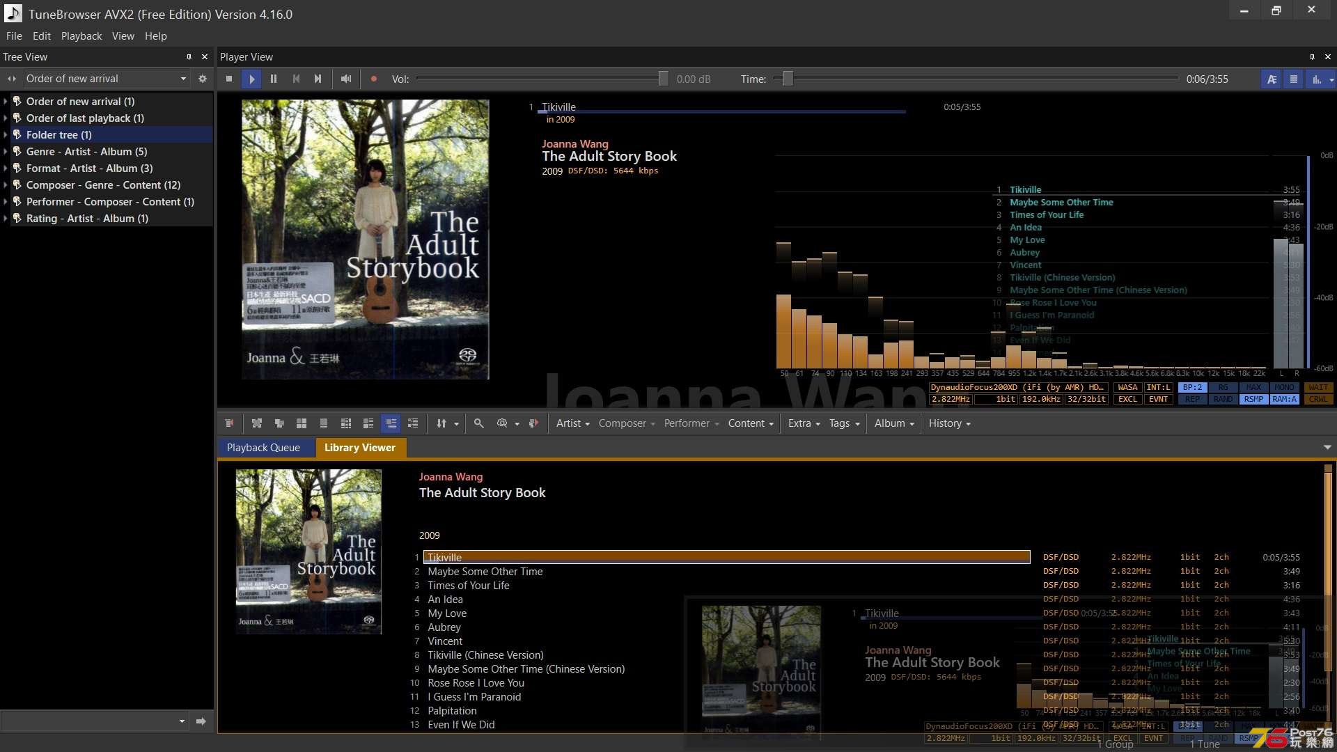Open the Edit menu
The width and height of the screenshot is (1337, 752).
click(x=42, y=36)
